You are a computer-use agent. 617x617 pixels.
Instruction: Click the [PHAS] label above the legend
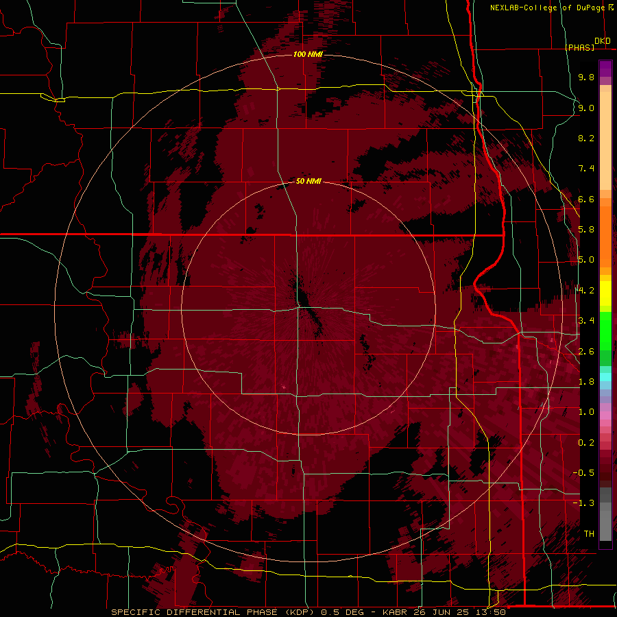tap(579, 47)
